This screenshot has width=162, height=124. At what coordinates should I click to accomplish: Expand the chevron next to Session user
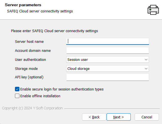tap(146, 60)
